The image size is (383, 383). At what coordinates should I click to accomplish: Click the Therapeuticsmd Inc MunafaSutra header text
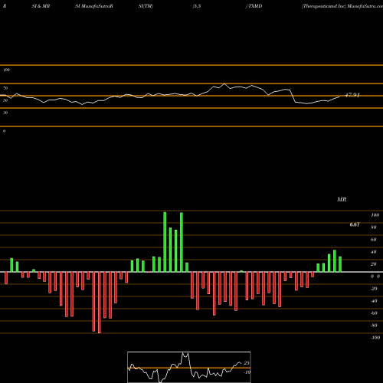click(342, 6)
